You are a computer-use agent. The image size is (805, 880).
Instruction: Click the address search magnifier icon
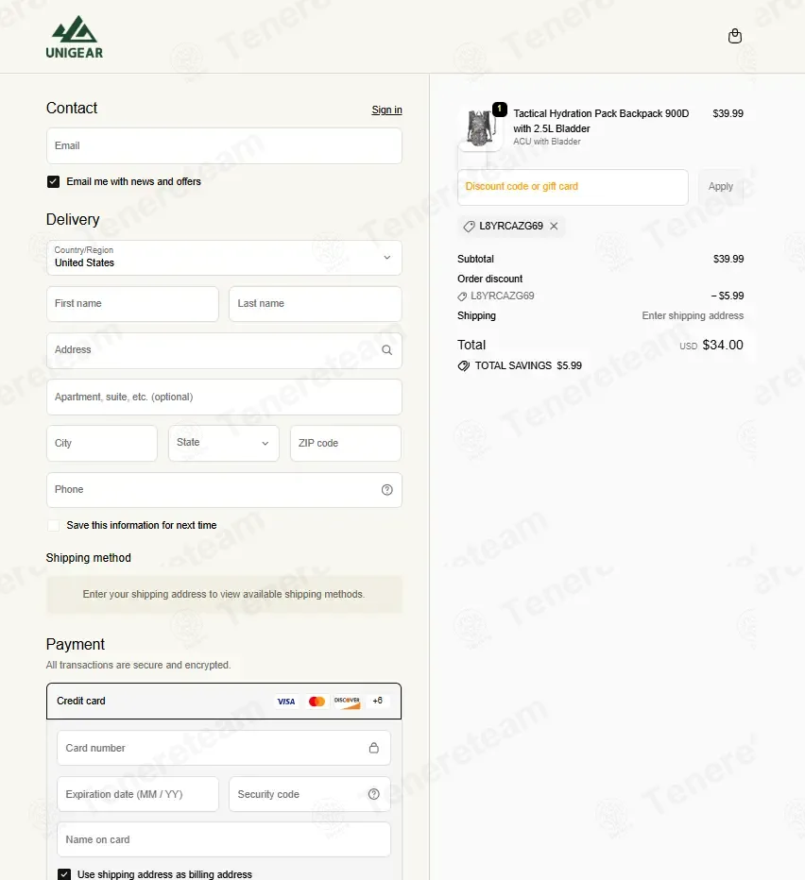(x=387, y=350)
